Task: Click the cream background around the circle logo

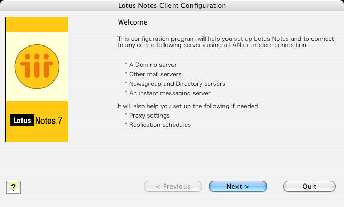Action: (x=37, y=95)
